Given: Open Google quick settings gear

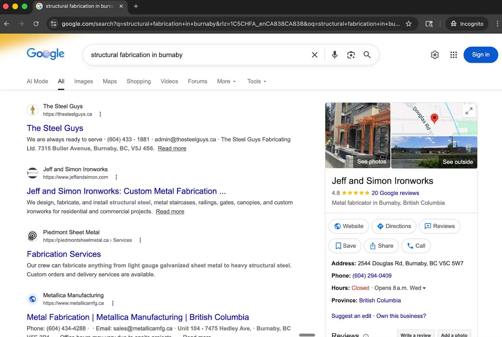Looking at the screenshot, I should click(x=435, y=55).
